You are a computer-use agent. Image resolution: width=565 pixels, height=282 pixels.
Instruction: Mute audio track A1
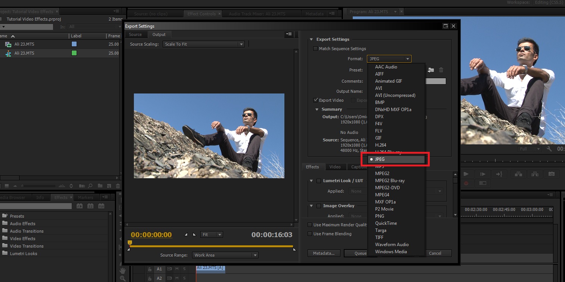[x=177, y=269]
